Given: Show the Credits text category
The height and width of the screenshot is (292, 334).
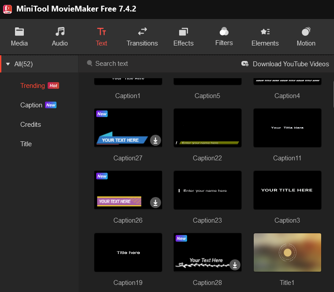Looking at the screenshot, I should [30, 125].
